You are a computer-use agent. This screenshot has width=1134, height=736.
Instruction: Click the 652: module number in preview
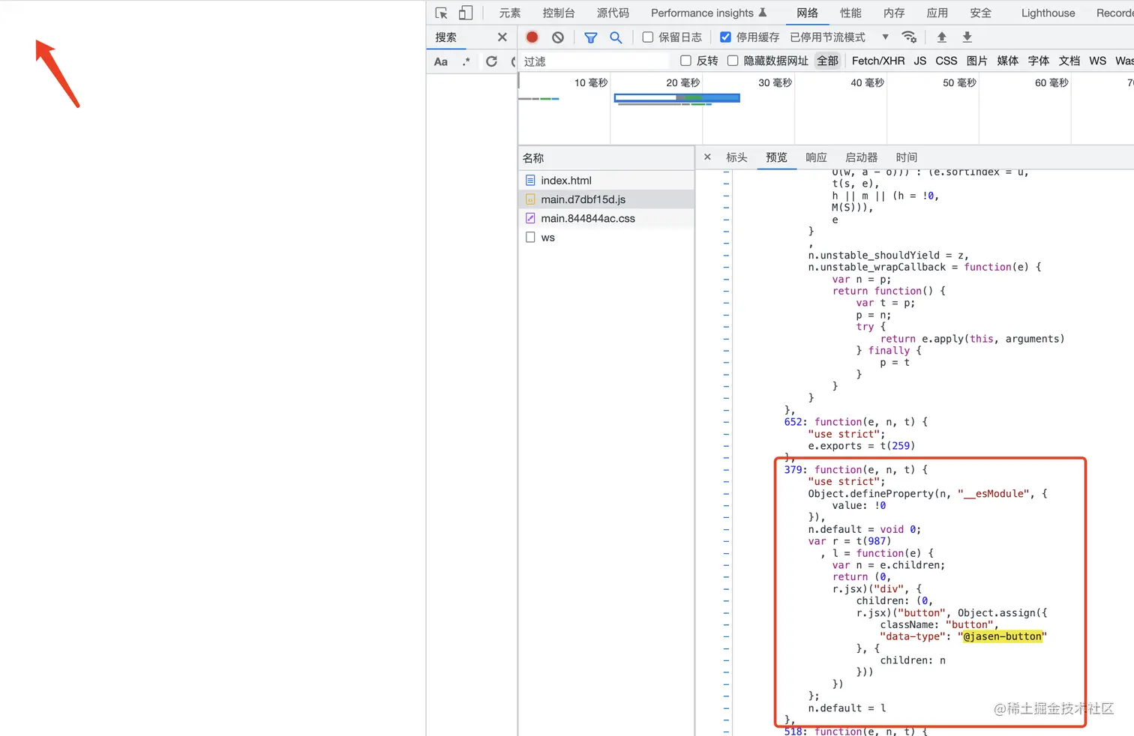[795, 422]
